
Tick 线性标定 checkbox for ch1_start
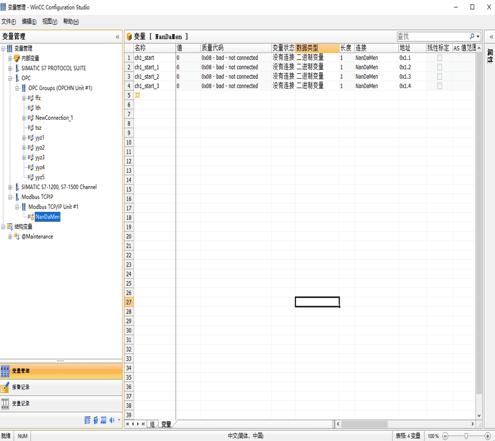(439, 58)
